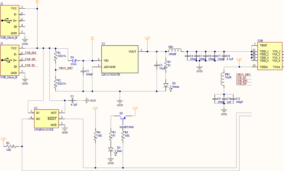Select the FB2 inductor symbol

click(x=223, y=79)
